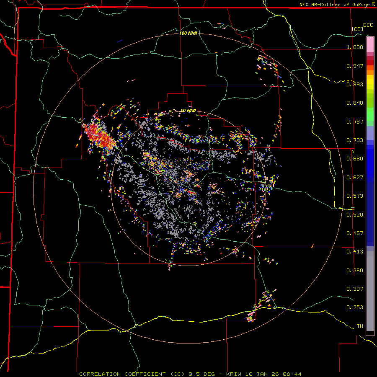377x377 pixels.
Task: Pick the gray swatch beside 0.307
Action: 370,291
